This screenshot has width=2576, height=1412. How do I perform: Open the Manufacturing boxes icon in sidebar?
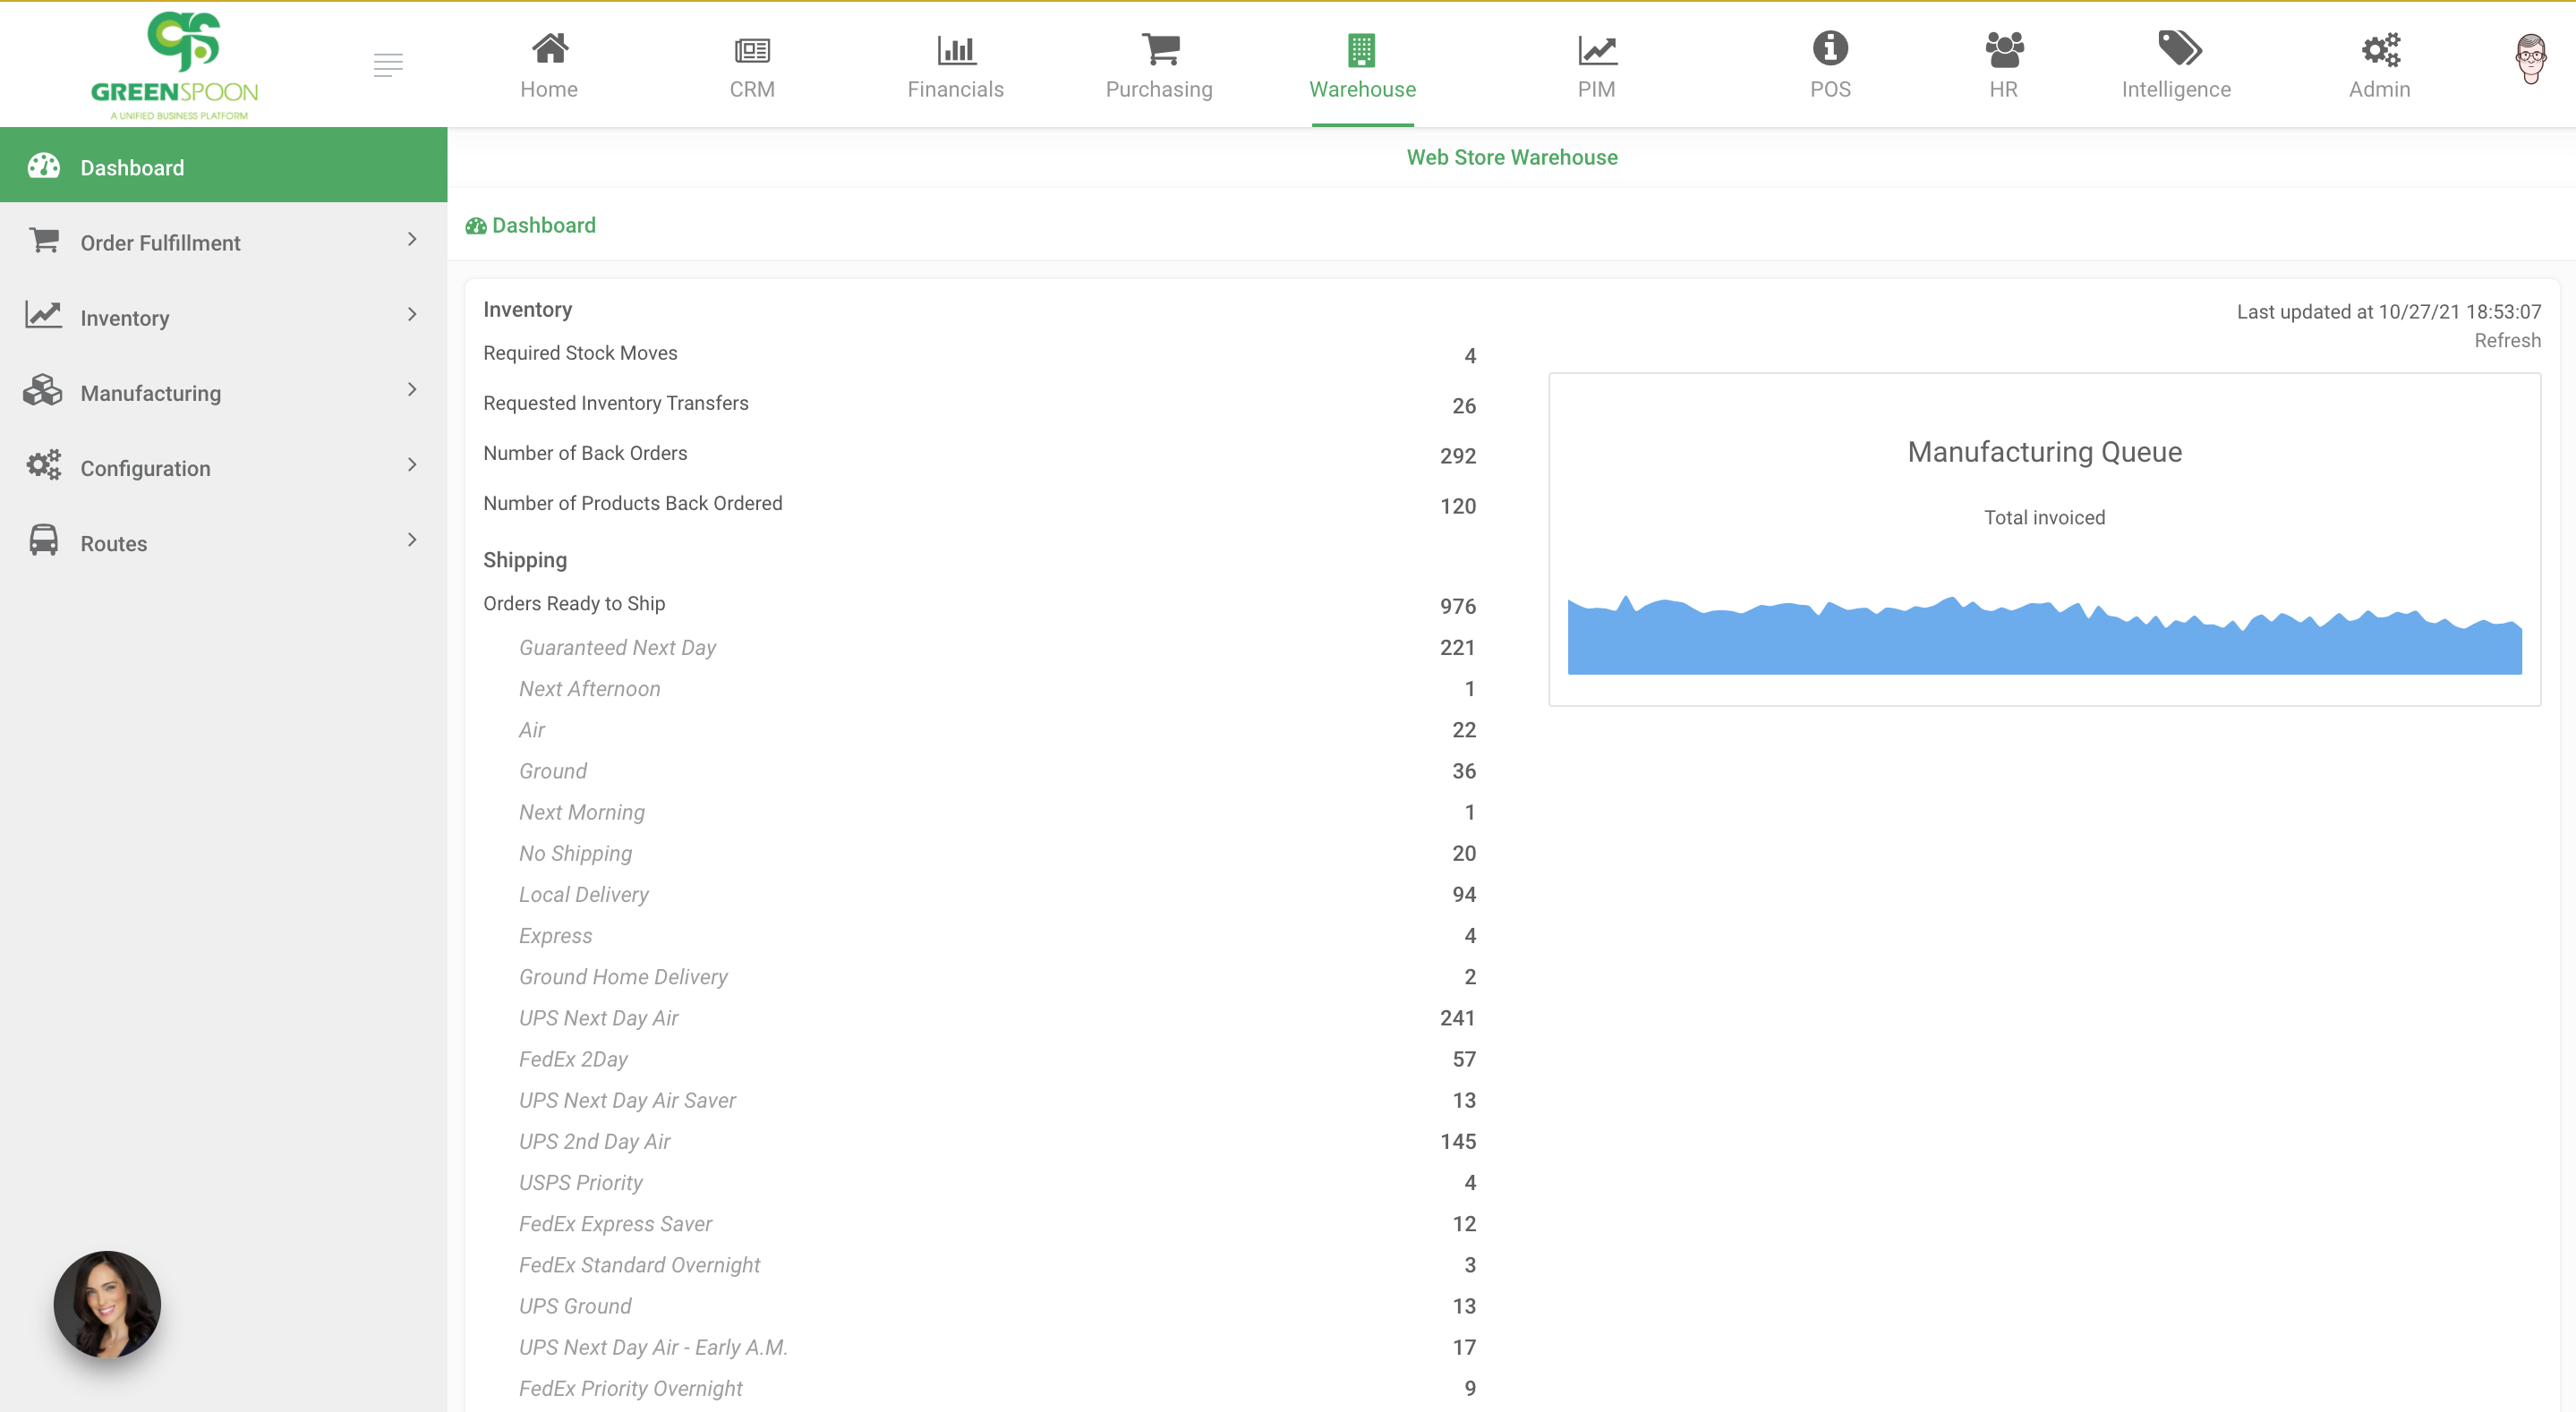point(43,391)
